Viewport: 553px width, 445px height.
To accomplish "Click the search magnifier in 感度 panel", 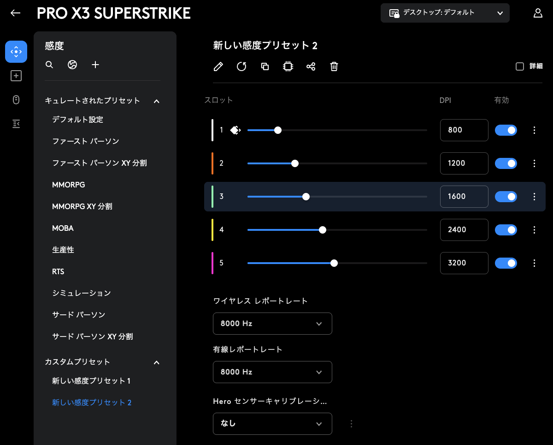I will tap(49, 65).
